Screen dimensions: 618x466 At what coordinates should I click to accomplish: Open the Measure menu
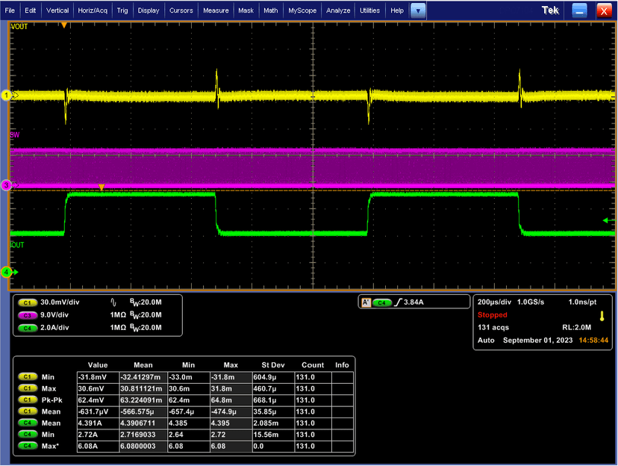pos(216,10)
